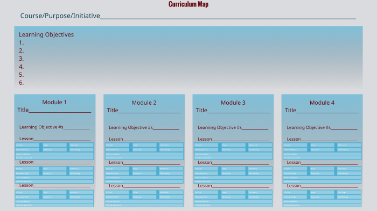This screenshot has width=377, height=211.
Task: Click the Module 3 heading
Action: pyautogui.click(x=233, y=103)
